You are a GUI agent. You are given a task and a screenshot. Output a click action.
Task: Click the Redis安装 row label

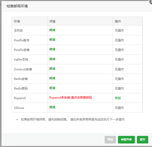(21, 79)
